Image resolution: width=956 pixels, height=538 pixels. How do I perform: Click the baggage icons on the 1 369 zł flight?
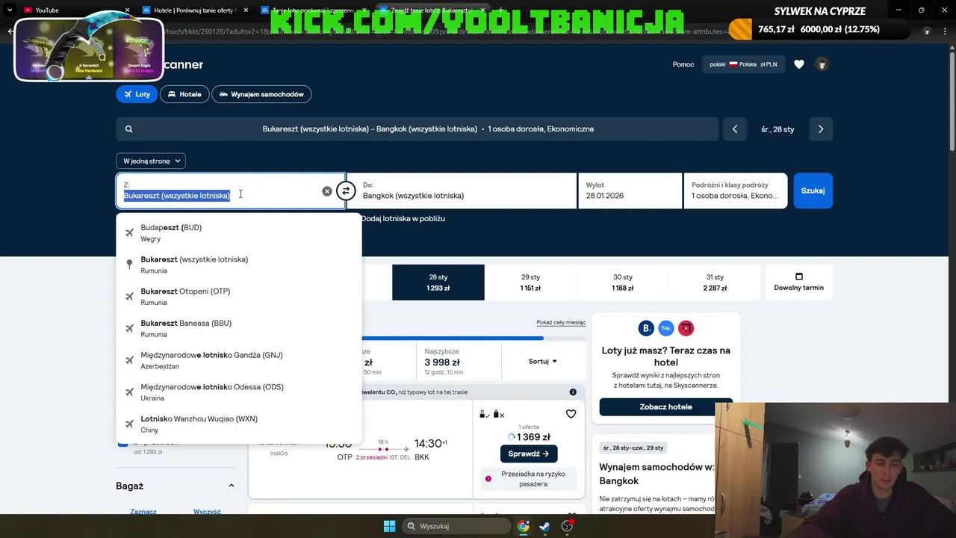pyautogui.click(x=492, y=415)
